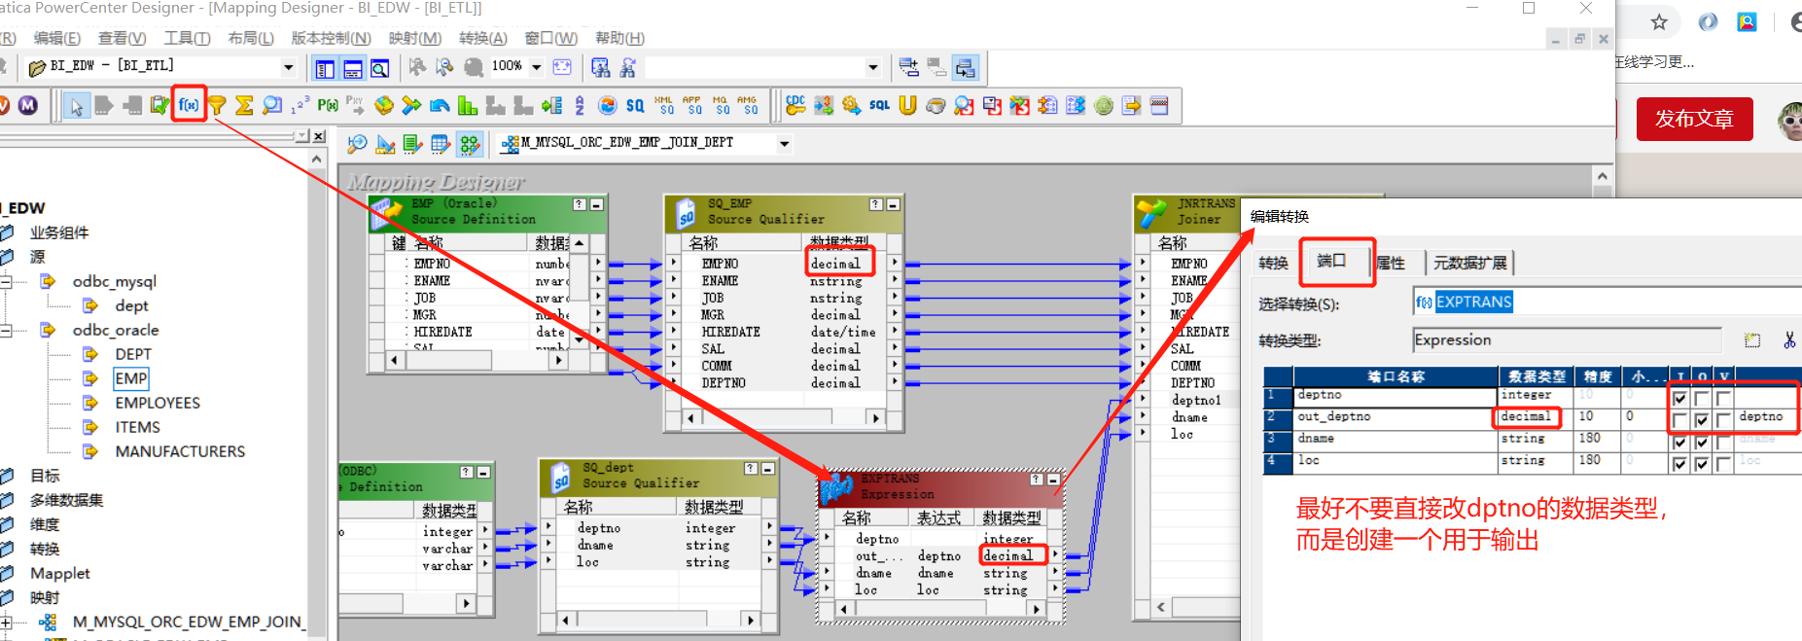Toggle the O checkbox for deptno port
Screen dimensions: 1802x641
pyautogui.click(x=1701, y=398)
